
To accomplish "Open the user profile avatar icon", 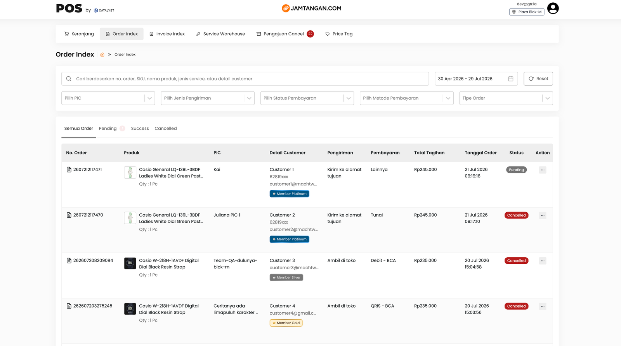I will [553, 8].
